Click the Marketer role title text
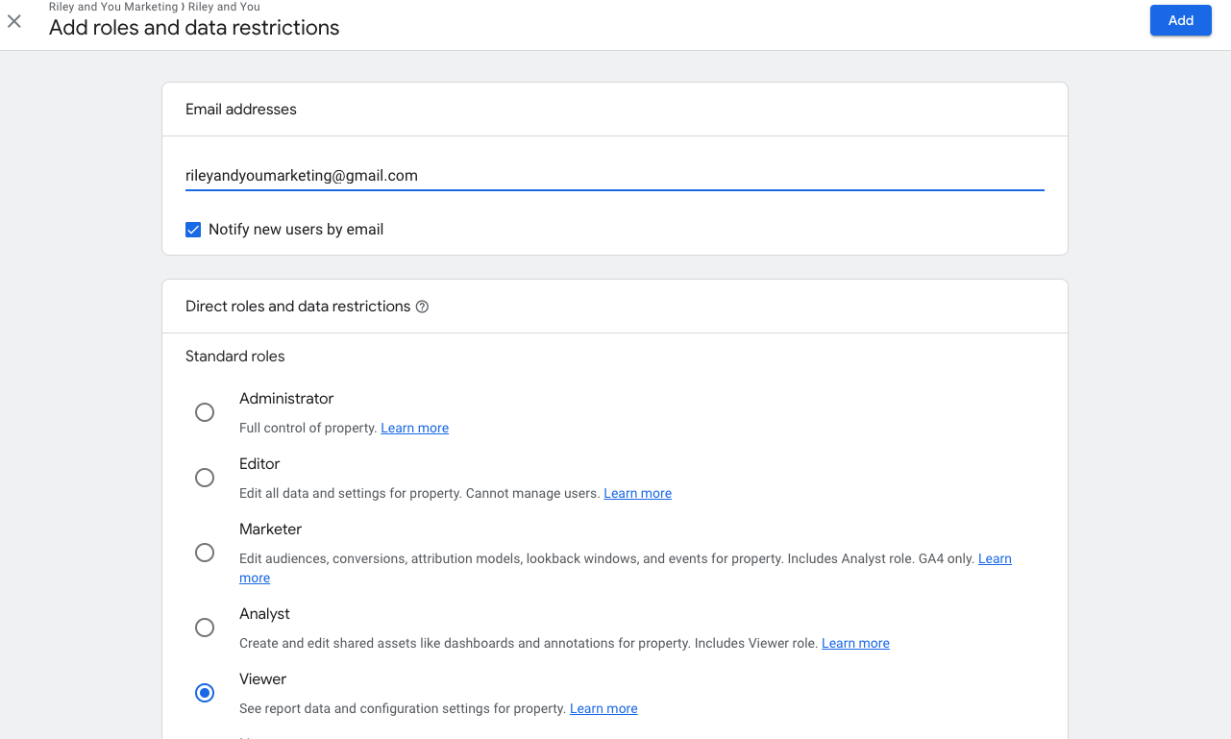This screenshot has width=1231, height=739. [x=270, y=530]
